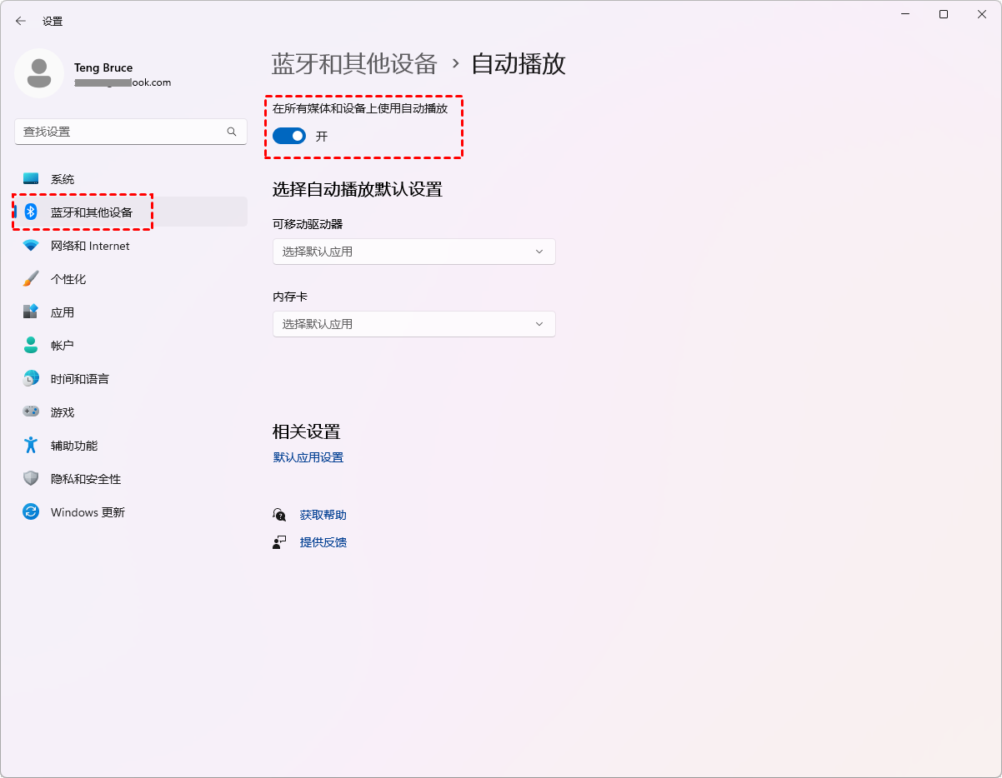
Task: Select 时间和语言 in the sidebar
Action: click(x=79, y=379)
